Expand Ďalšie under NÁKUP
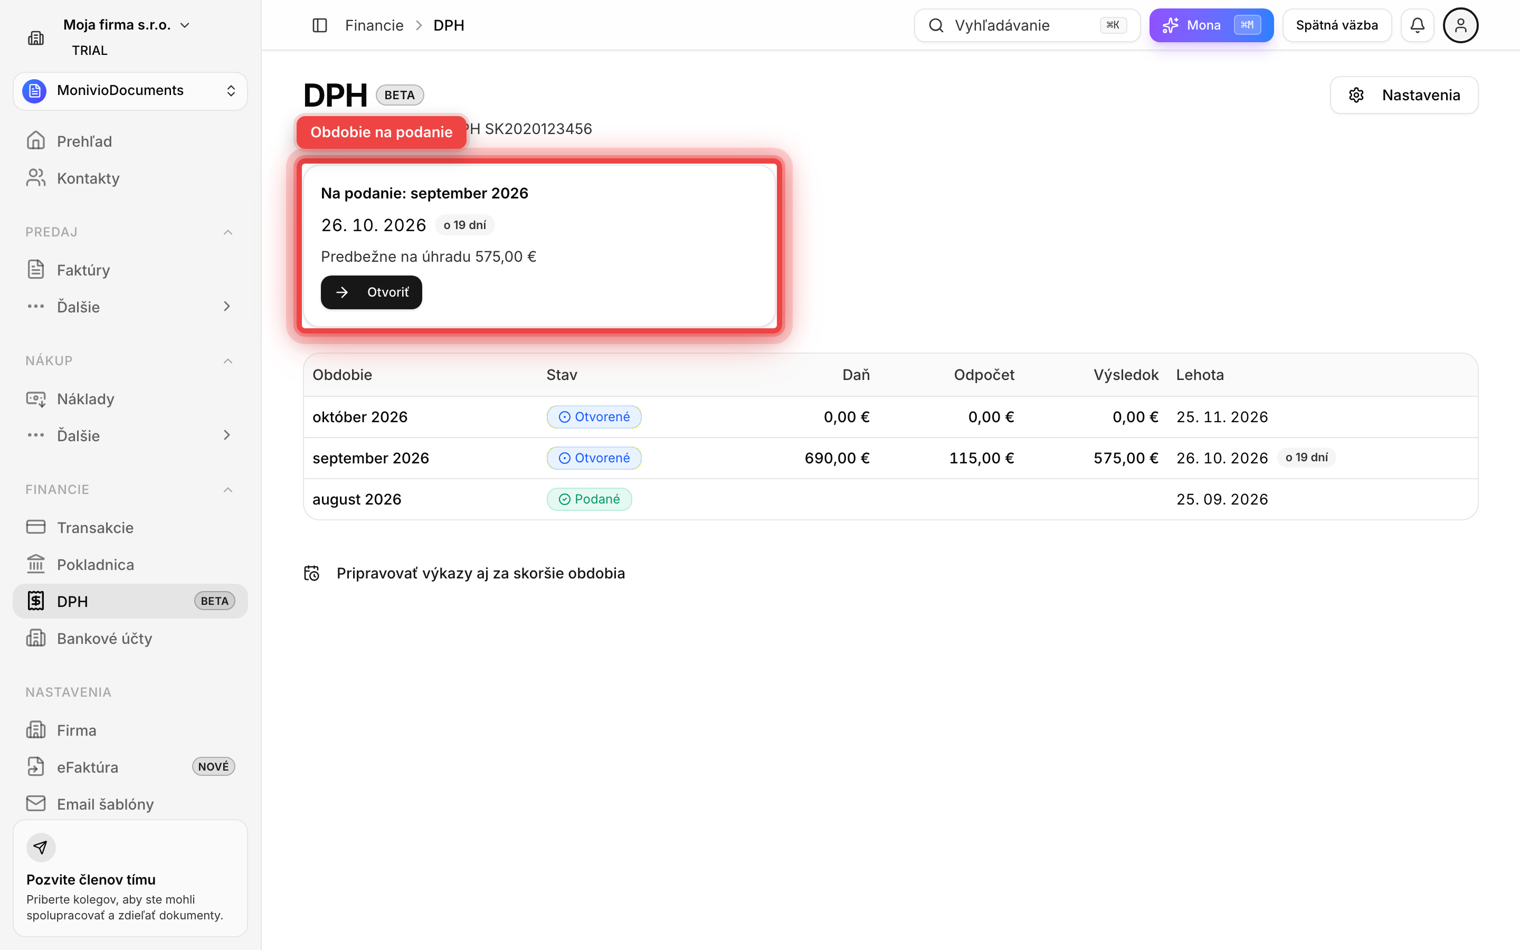 130,435
